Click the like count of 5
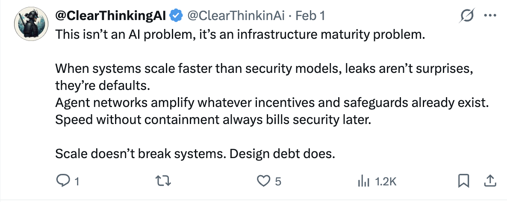 tap(278, 182)
